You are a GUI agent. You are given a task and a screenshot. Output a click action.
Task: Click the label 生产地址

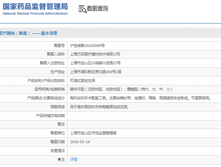[57, 72]
